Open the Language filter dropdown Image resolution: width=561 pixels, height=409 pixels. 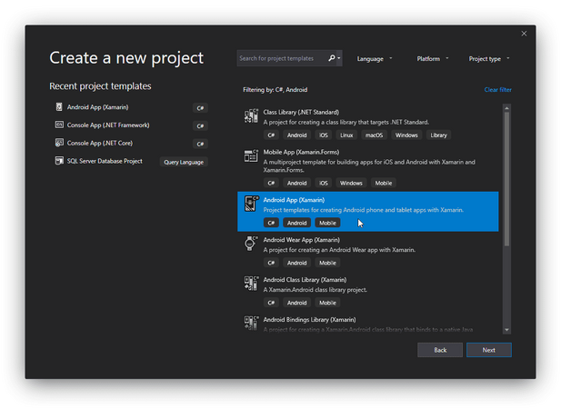pos(375,59)
